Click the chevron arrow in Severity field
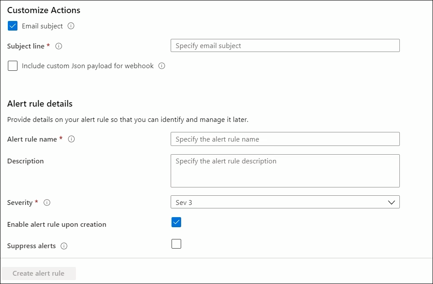This screenshot has height=284, width=433. click(x=391, y=202)
